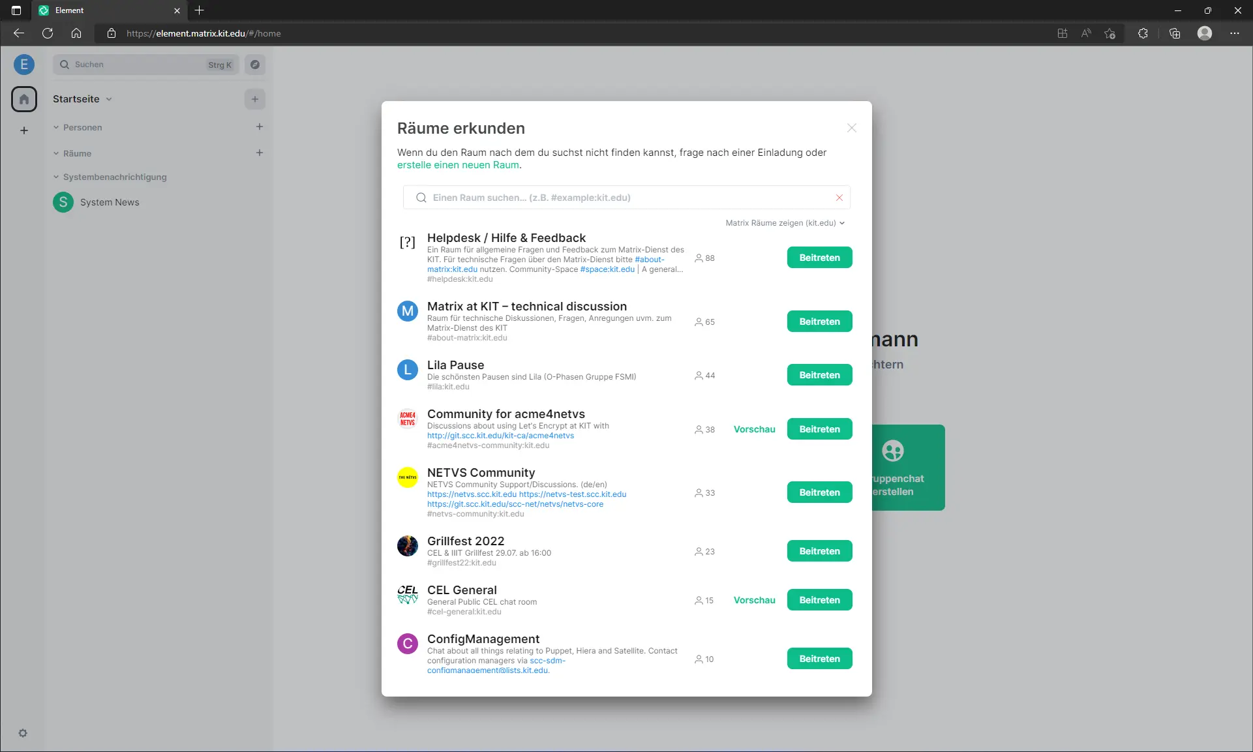This screenshot has height=752, width=1253.
Task: Click the explore rooms compass icon
Action: point(255,65)
